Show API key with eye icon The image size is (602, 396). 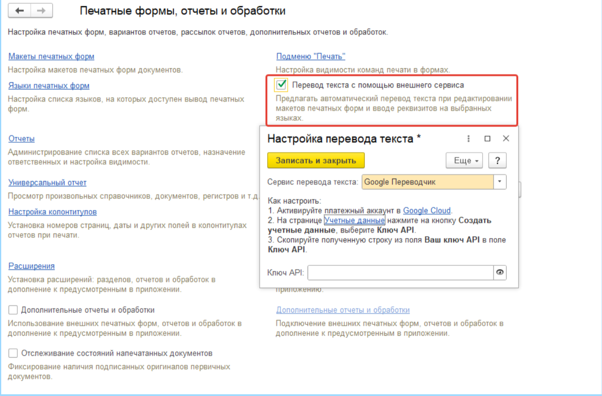(500, 273)
